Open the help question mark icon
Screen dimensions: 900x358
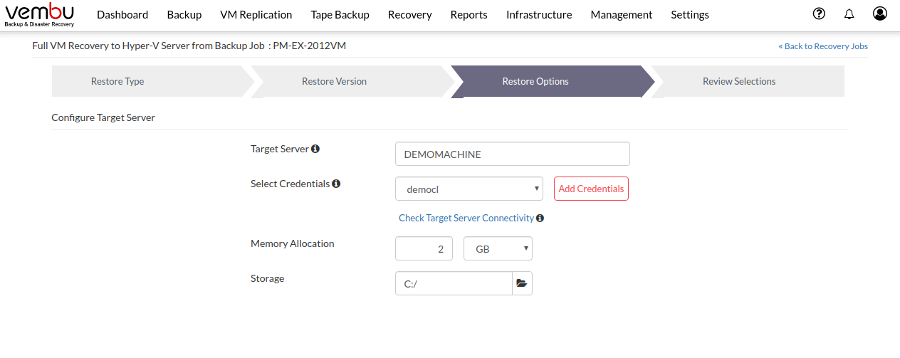(x=820, y=14)
